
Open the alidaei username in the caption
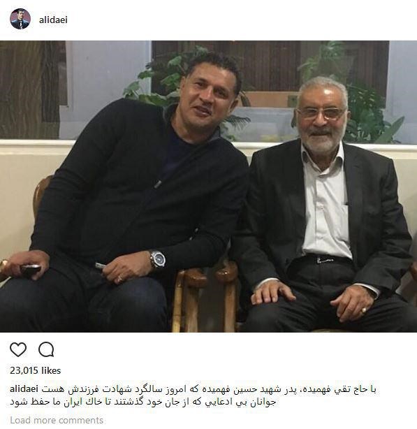pyautogui.click(x=24, y=388)
